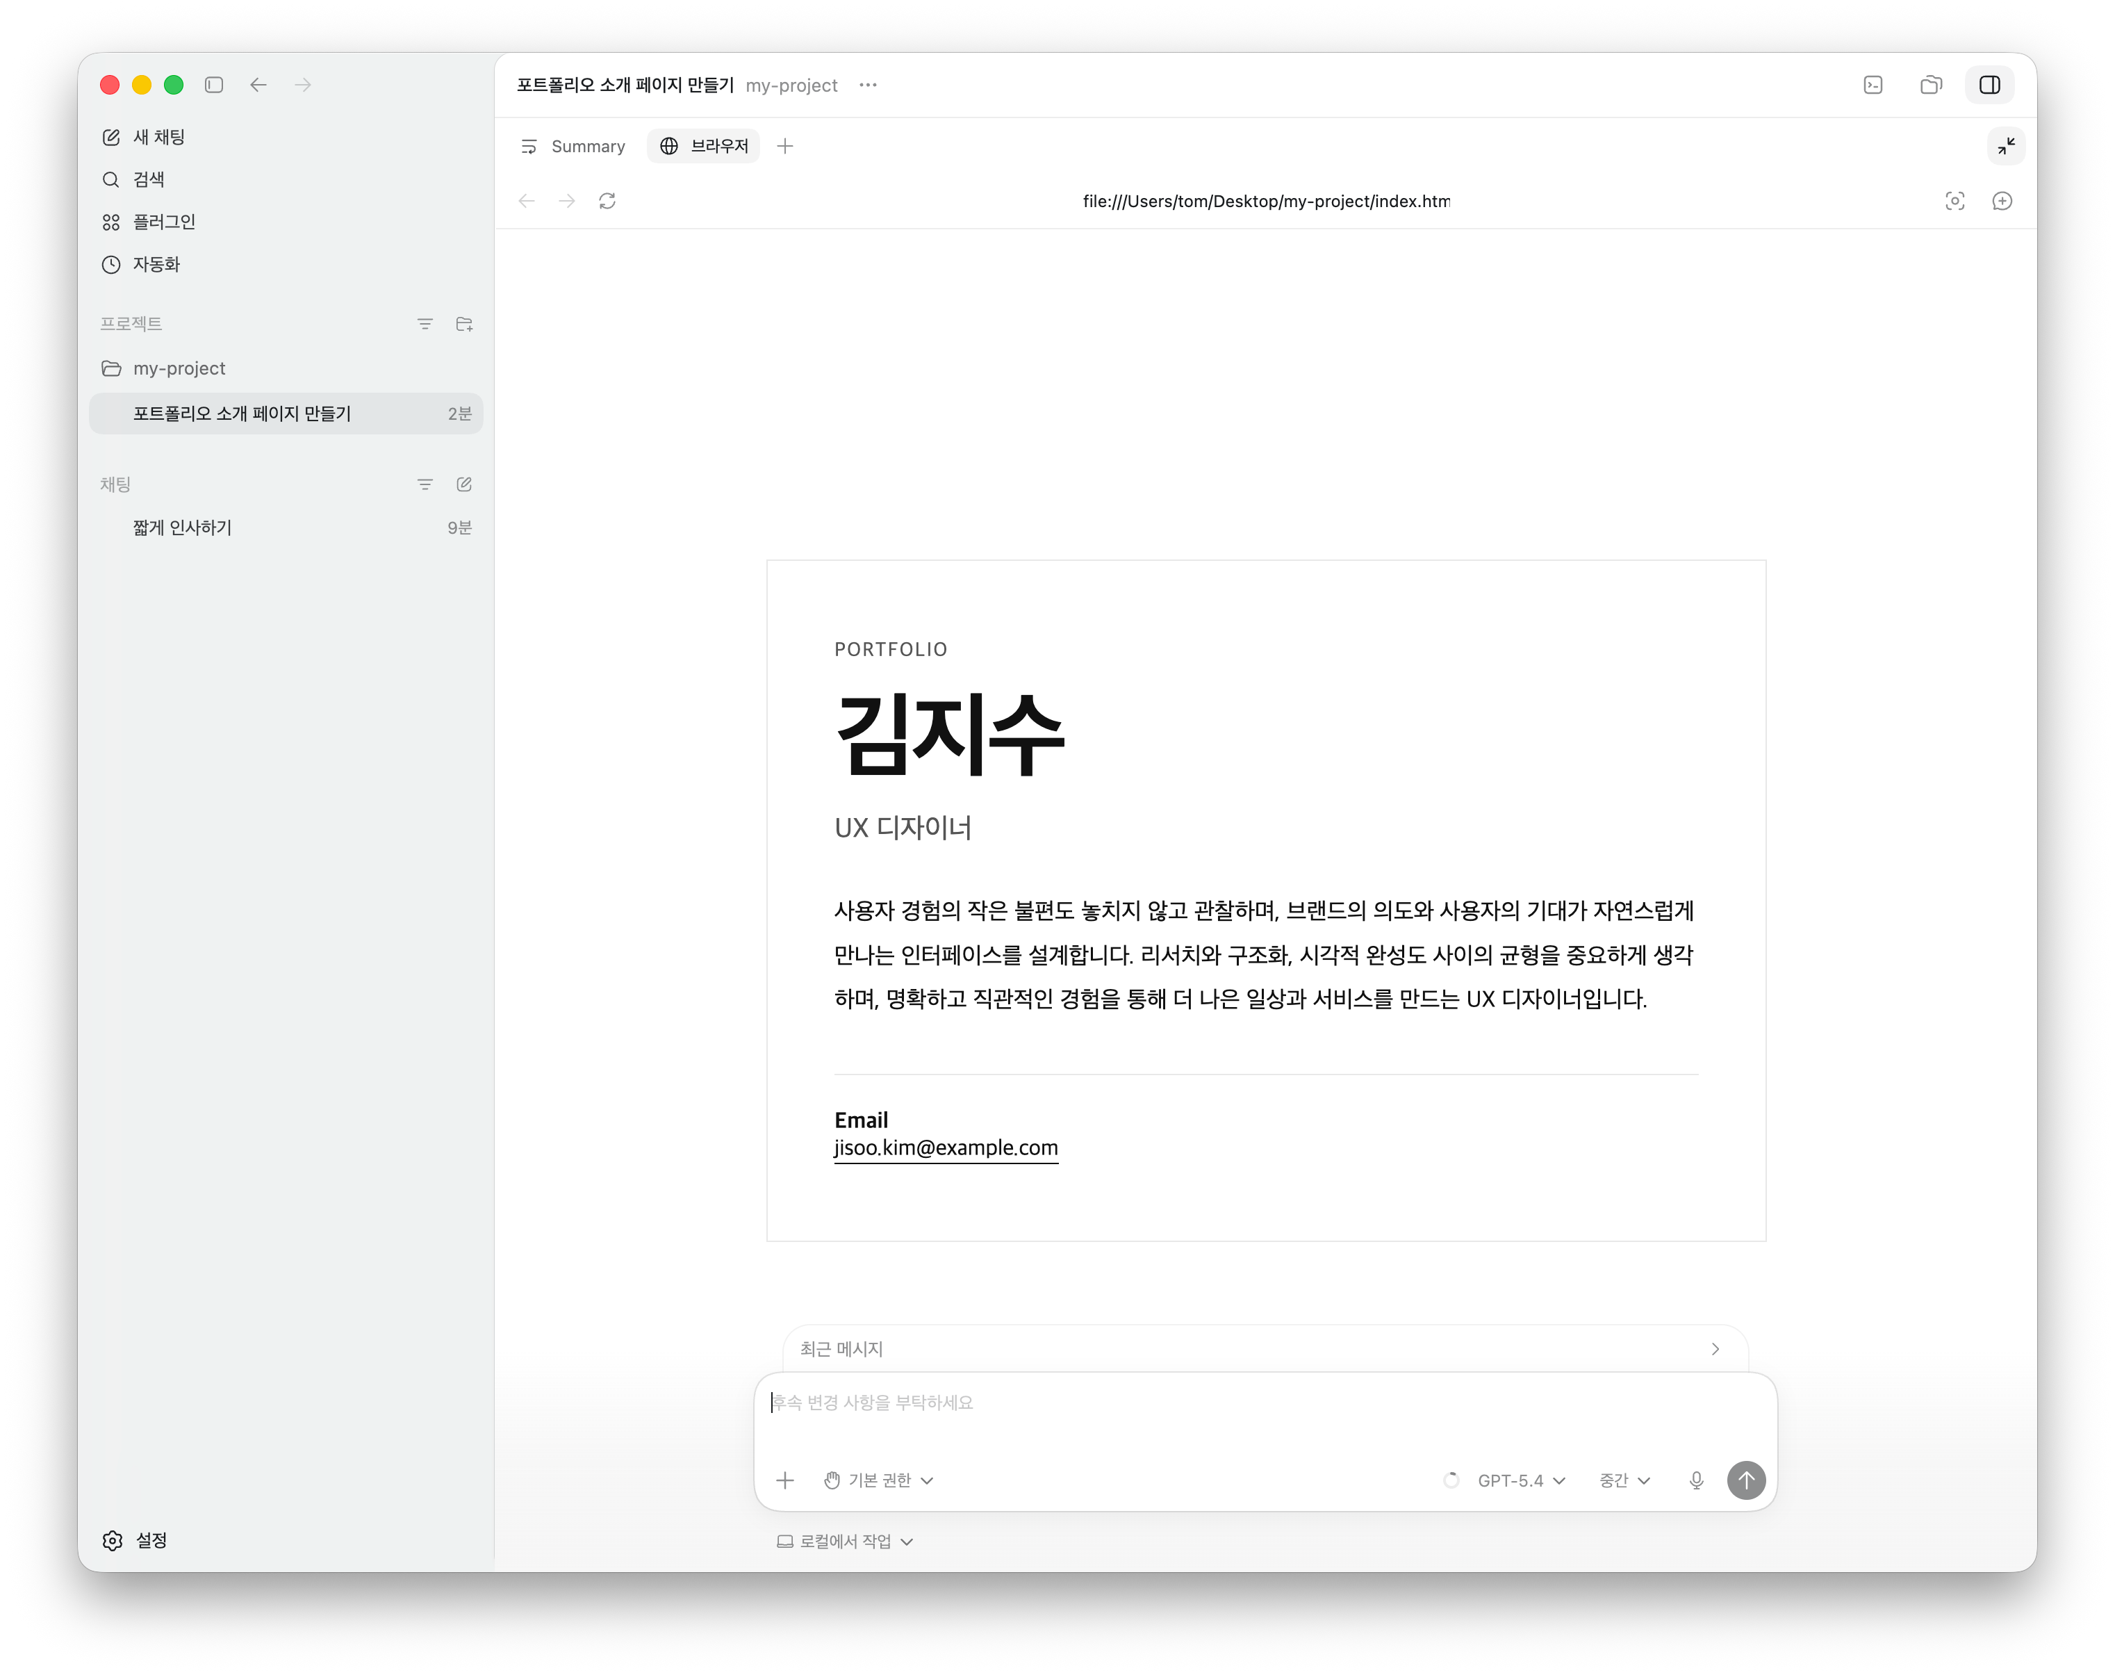Click the attach plus icon in composer
The image size is (2115, 1675).
(784, 1480)
